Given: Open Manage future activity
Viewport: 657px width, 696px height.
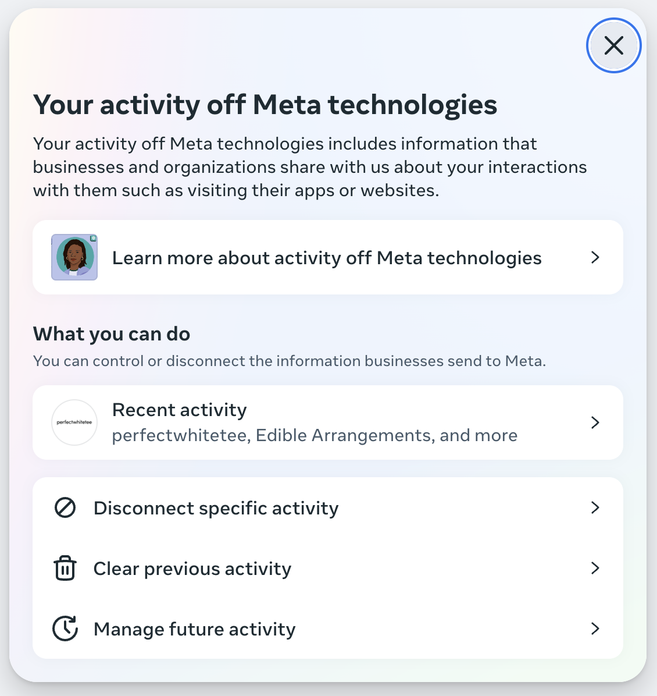Looking at the screenshot, I should tap(194, 629).
